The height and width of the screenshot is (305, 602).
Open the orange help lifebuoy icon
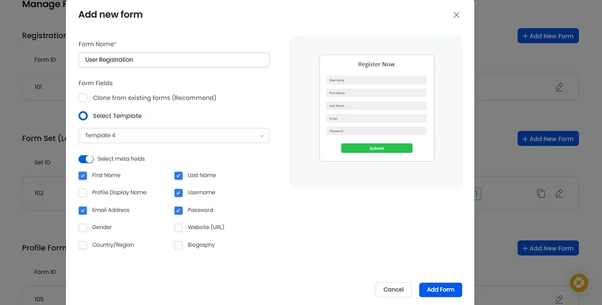[579, 283]
